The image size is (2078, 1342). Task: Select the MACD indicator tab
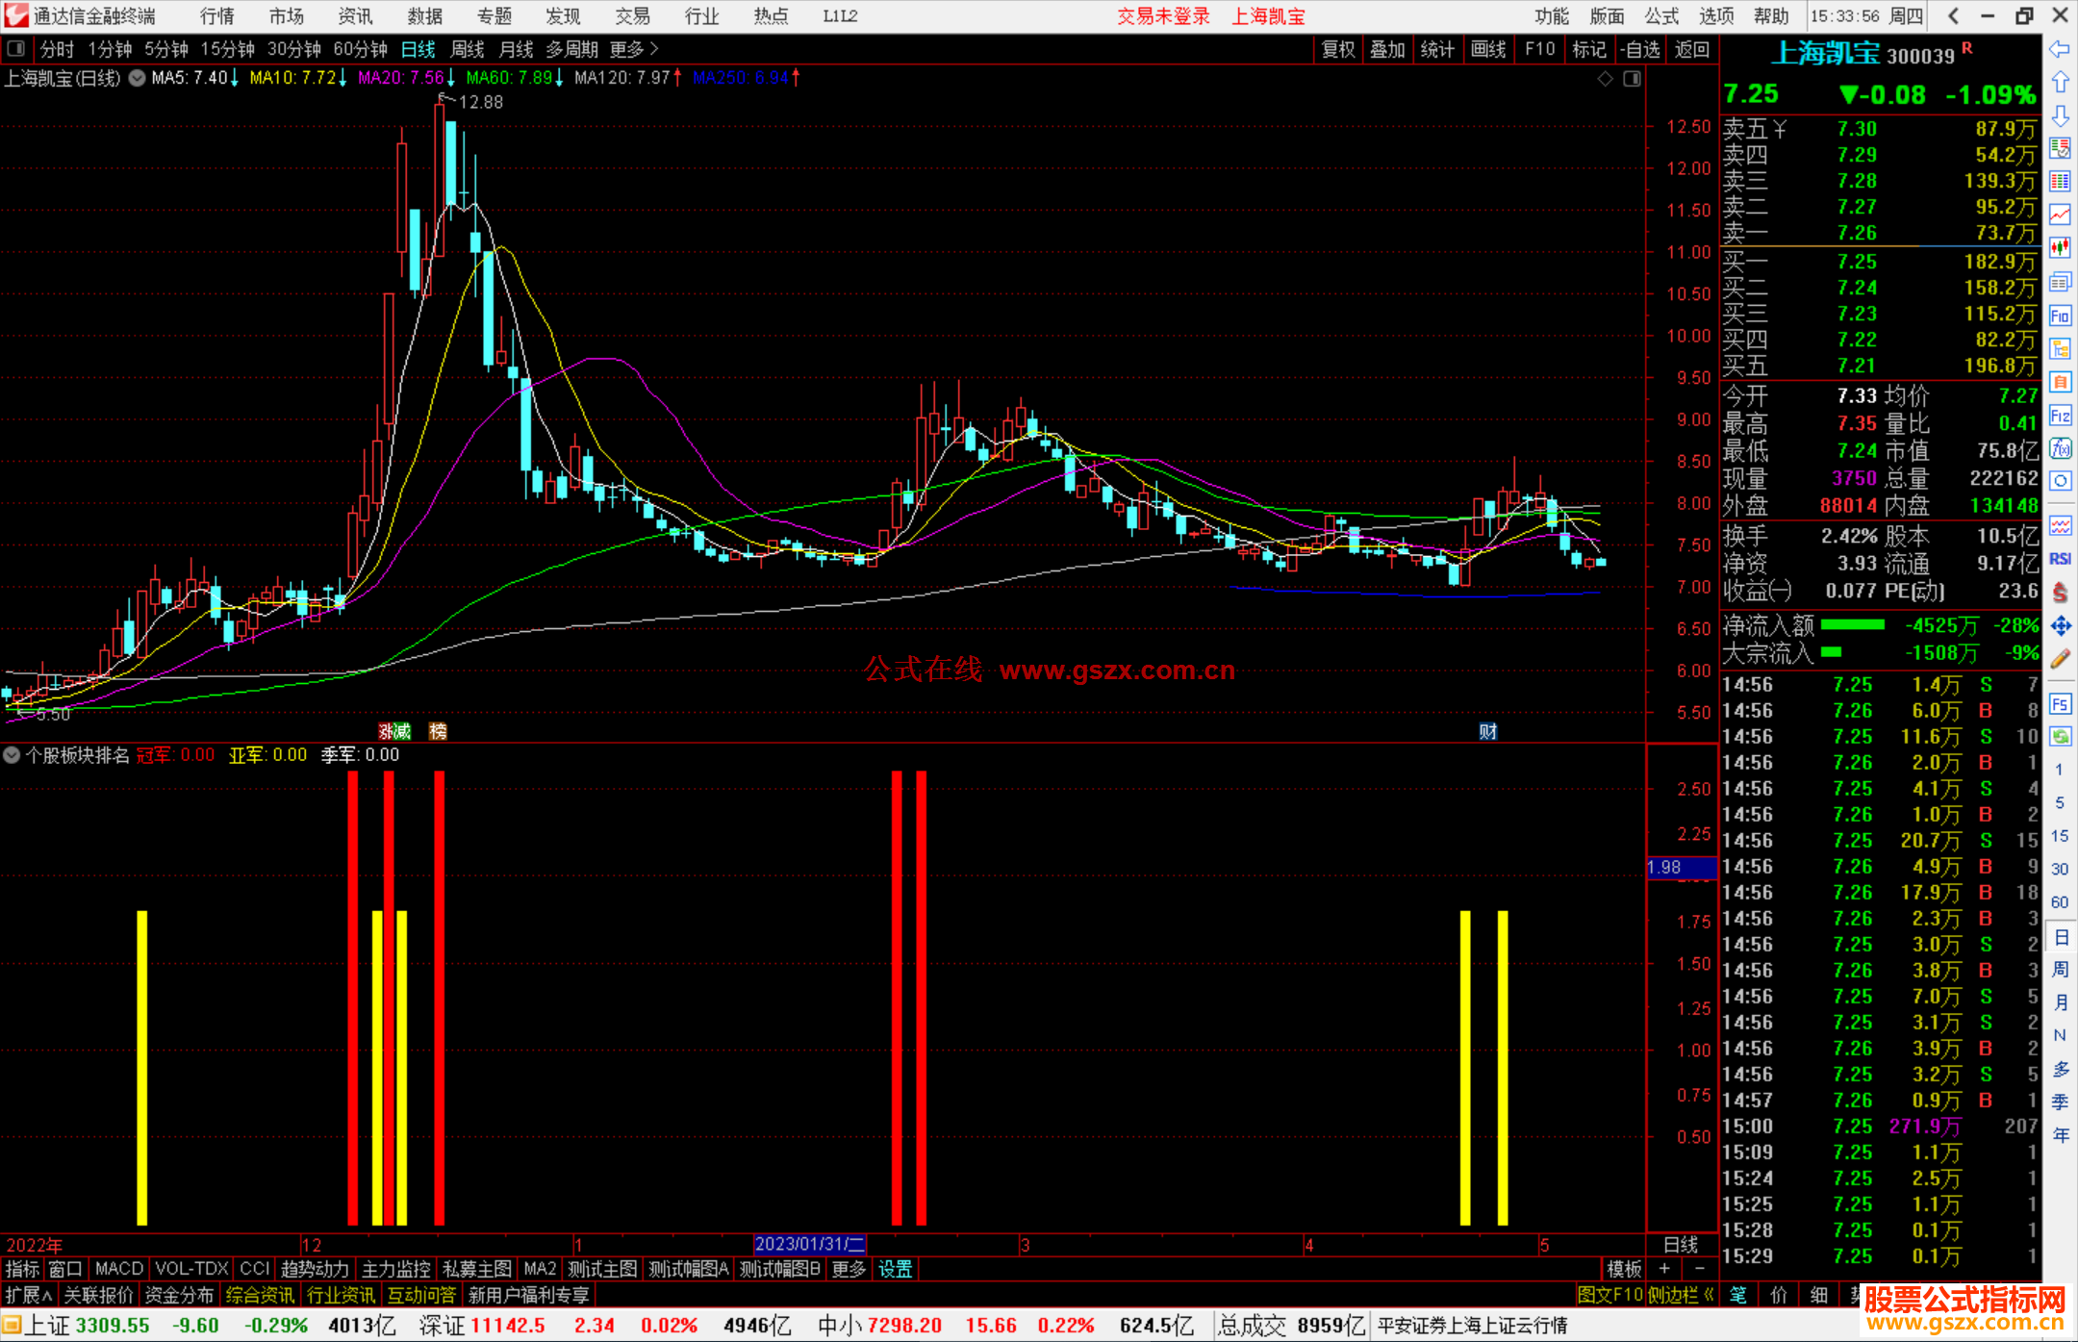[x=118, y=1269]
